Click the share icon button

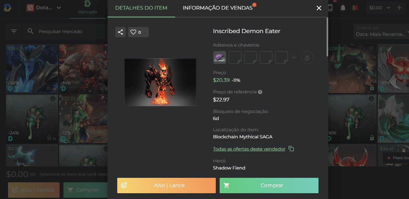coord(120,32)
